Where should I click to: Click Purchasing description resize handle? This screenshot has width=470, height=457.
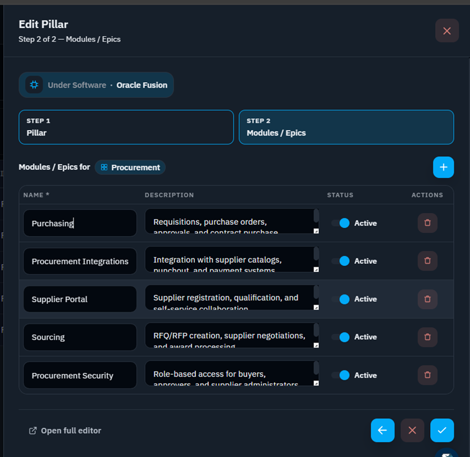316,231
